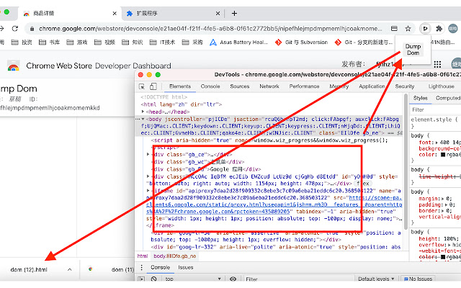Screen dimensions: 461x288
Task: Close the 商品详情 tab
Action: [115, 14]
